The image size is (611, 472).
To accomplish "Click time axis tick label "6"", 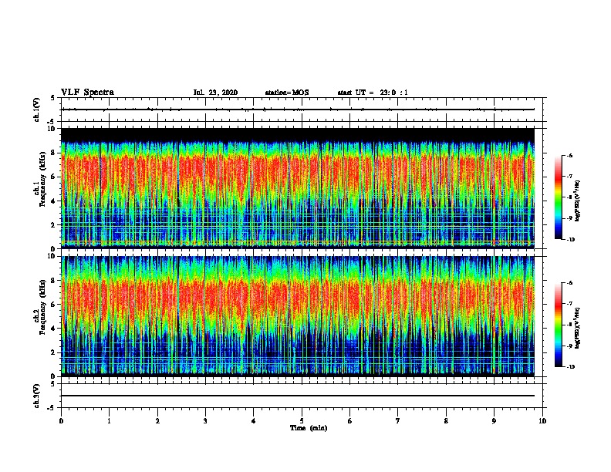I will [x=350, y=420].
